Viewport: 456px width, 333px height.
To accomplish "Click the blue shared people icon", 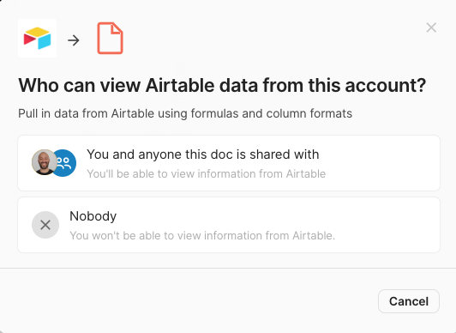I will (65, 163).
